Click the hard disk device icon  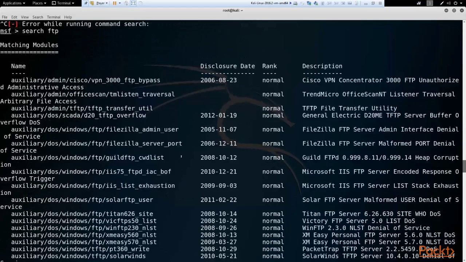click(296, 3)
